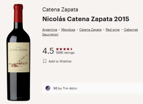Click the half-filled fifth rating star
This screenshot has width=143, height=104.
pyautogui.click(x=71, y=49)
